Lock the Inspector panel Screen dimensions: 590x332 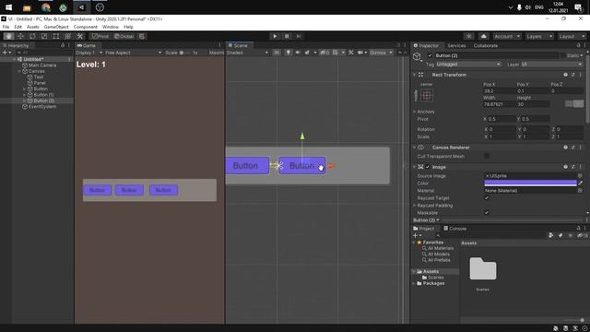pos(578,45)
